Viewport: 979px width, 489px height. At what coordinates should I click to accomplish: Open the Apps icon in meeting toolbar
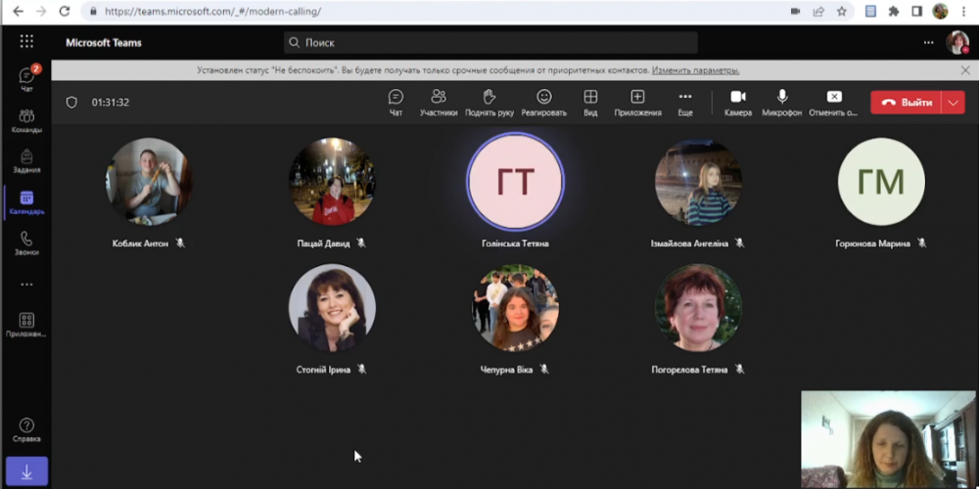point(637,102)
